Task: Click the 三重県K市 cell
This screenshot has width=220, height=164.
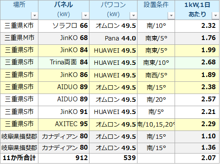Action: point(19,26)
